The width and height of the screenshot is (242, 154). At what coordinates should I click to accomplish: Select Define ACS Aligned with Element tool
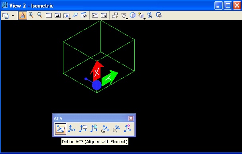coord(61,129)
